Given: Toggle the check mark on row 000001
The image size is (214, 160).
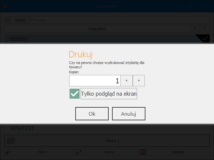Looking at the screenshot, I should tap(205, 39).
